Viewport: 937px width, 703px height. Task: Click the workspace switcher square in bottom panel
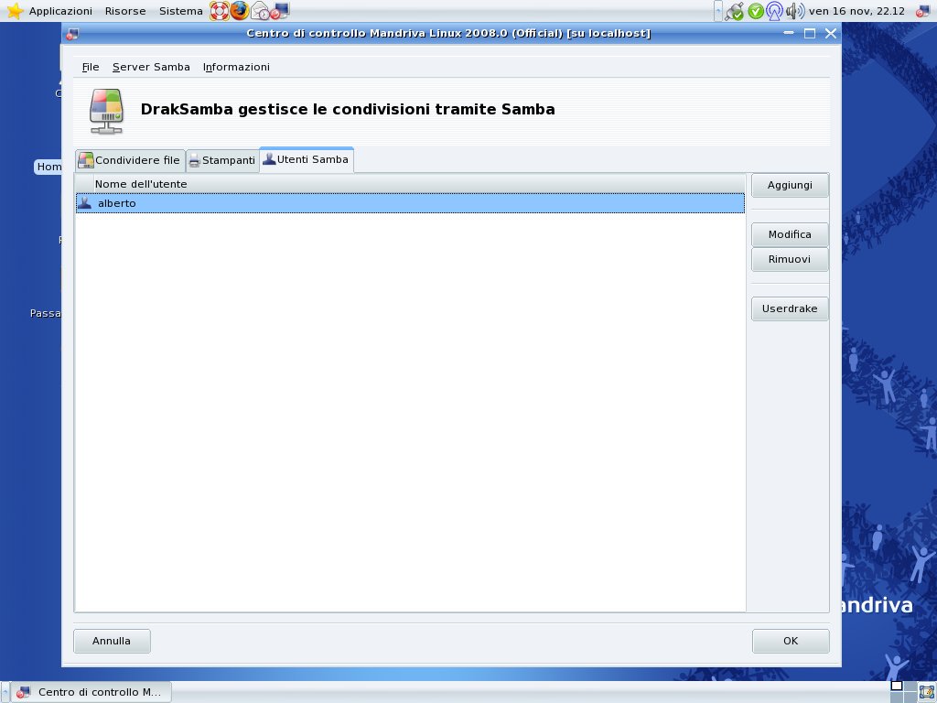pos(897,687)
